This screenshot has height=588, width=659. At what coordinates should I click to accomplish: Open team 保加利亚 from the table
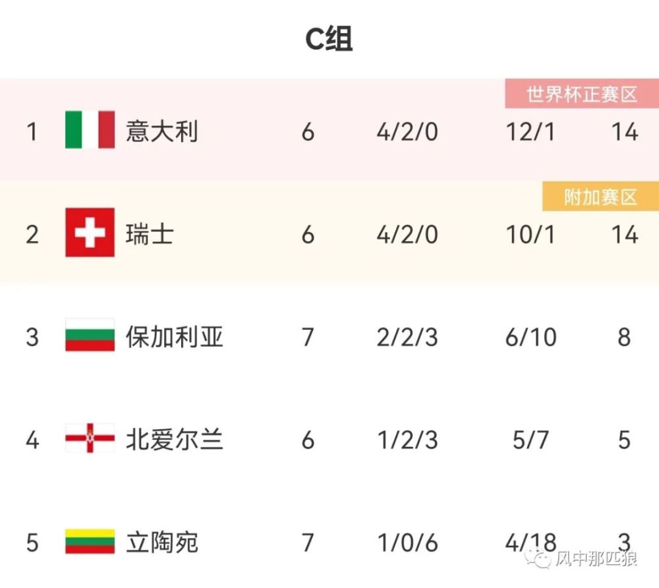[x=174, y=337]
